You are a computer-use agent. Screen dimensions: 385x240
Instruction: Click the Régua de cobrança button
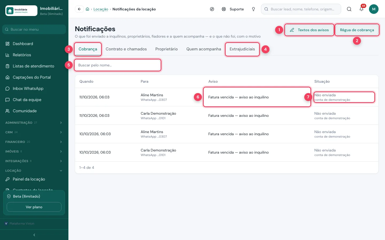pyautogui.click(x=357, y=30)
